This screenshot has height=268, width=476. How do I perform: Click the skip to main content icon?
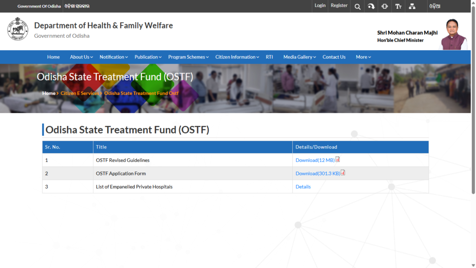coord(371,7)
